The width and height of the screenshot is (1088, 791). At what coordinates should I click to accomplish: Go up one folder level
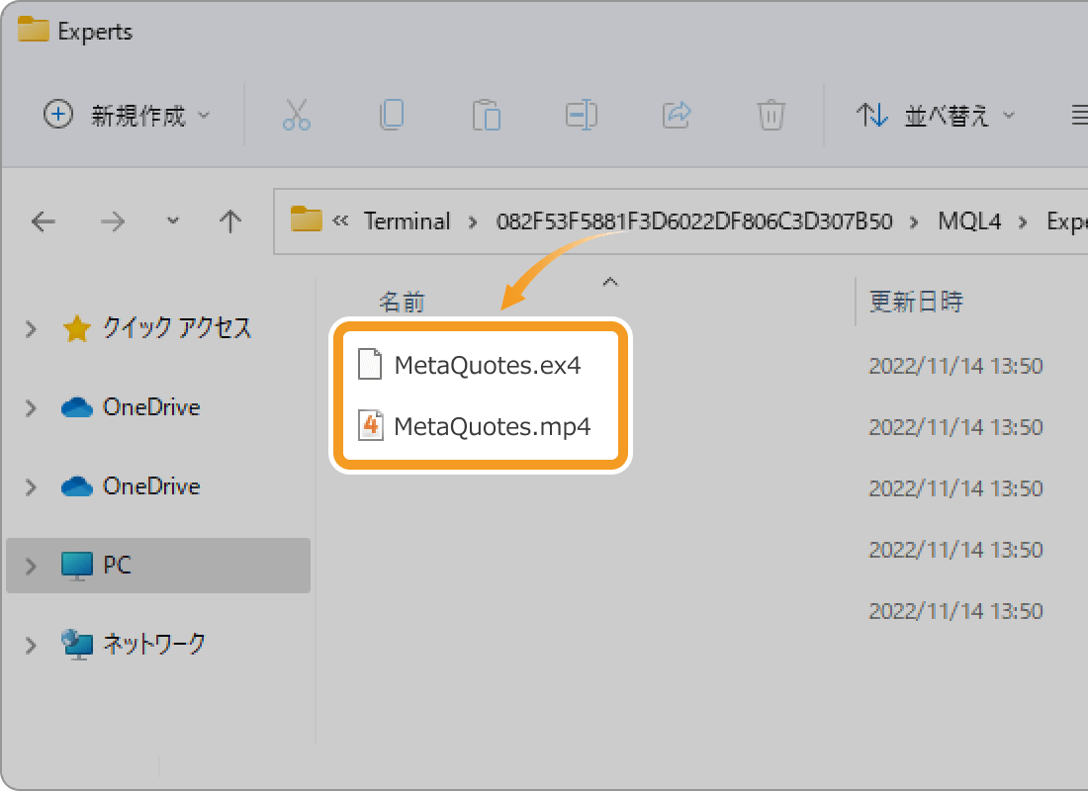click(230, 222)
